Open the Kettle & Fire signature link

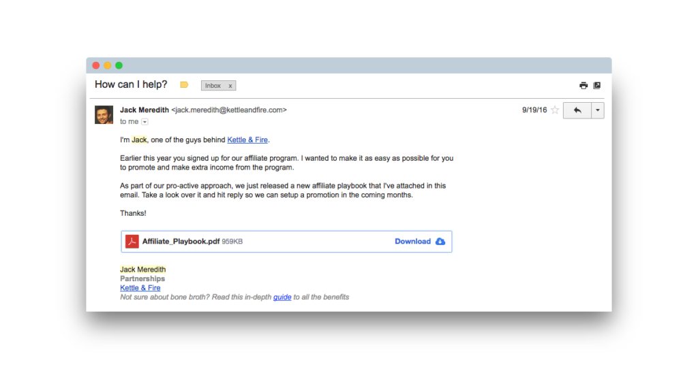(x=140, y=287)
